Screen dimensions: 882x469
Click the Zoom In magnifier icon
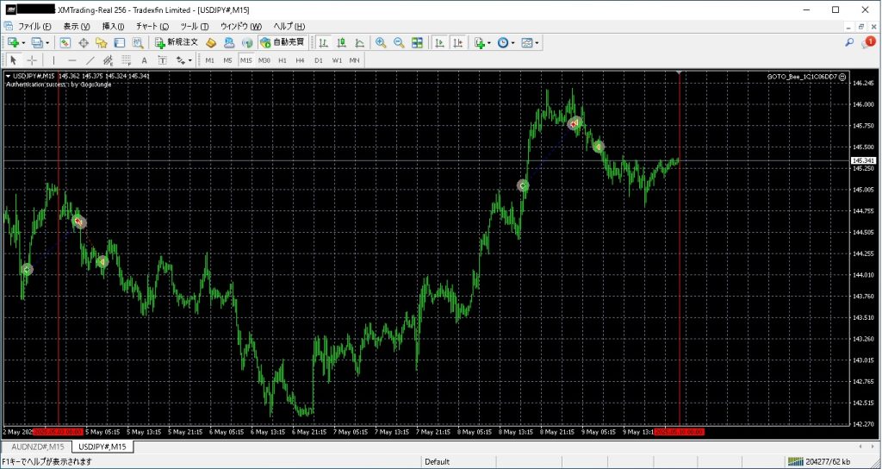[381, 42]
